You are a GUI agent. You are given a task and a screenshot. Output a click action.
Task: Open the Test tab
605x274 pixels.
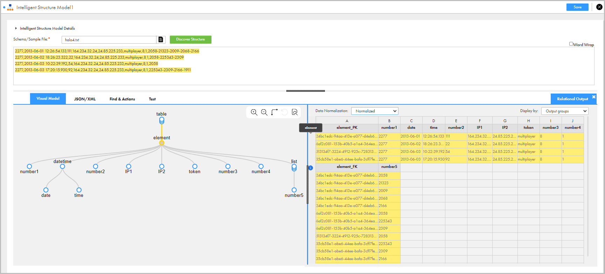click(152, 99)
